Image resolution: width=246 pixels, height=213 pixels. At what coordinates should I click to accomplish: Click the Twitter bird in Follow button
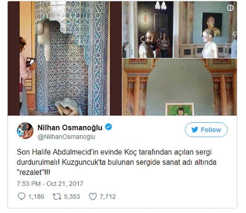195,130
